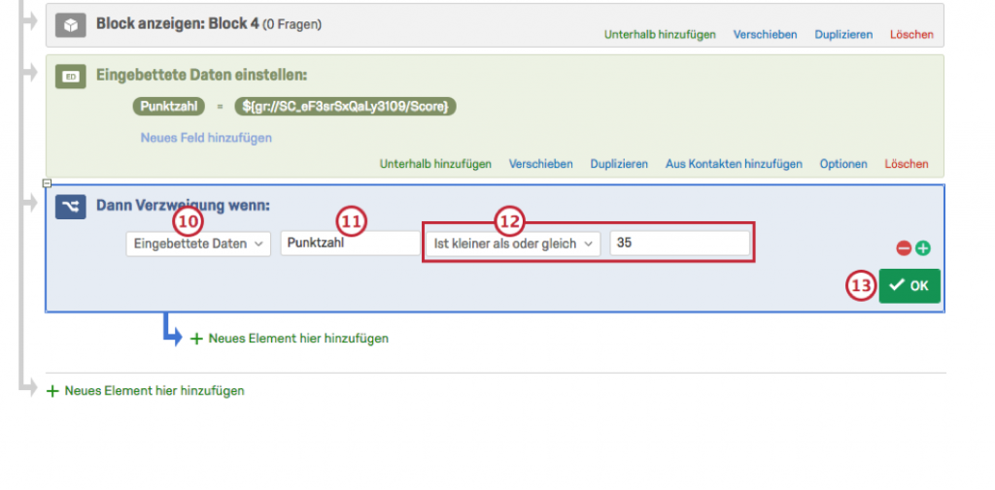
Task: Click Löschen in embedded data block
Action: point(907,164)
